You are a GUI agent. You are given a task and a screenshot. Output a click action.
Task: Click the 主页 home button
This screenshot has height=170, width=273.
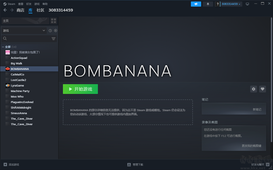click(25, 21)
